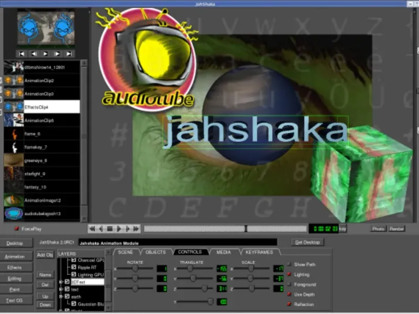
Task: Select the AnimationClip5 thumbnail
Action: [x=14, y=120]
